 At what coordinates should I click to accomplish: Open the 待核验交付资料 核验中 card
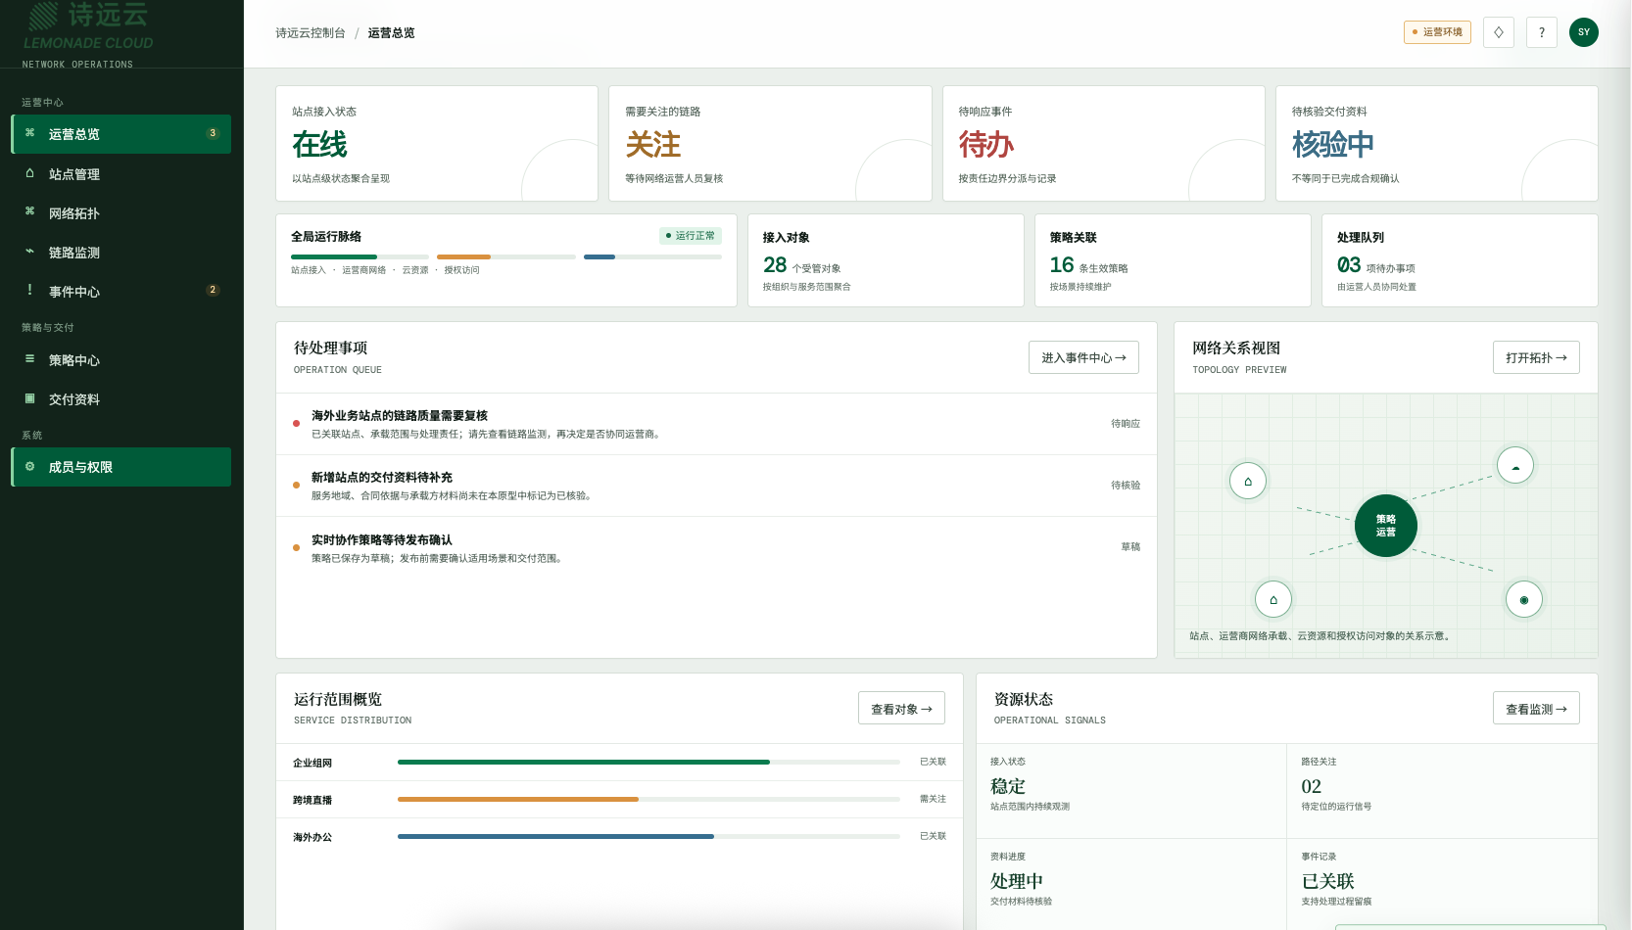pos(1437,144)
